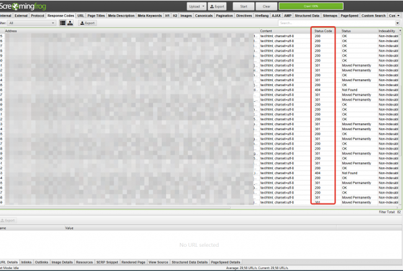Screen dimensions: 403x271
Task: Type in the Search field
Action: (335, 23)
